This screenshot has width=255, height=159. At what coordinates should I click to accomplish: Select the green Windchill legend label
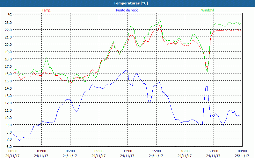pos(208,10)
